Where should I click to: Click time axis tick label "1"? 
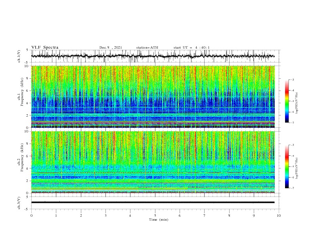point(56,216)
